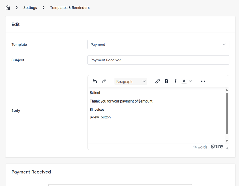Go to the home dashboard icon
Screen dimensions: 239x186
click(8, 7)
